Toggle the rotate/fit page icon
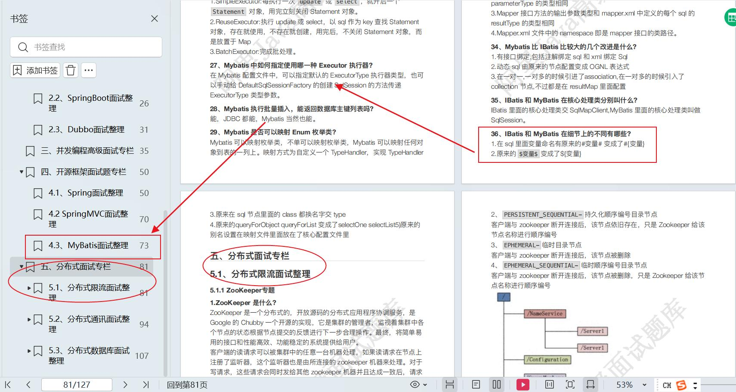The width and height of the screenshot is (736, 392). click(591, 385)
